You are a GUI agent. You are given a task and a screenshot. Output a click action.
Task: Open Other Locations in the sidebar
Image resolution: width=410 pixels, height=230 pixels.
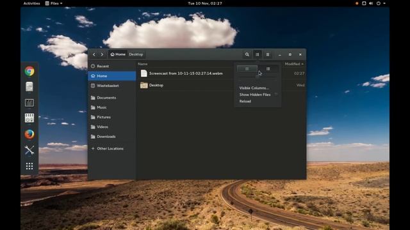coord(112,148)
